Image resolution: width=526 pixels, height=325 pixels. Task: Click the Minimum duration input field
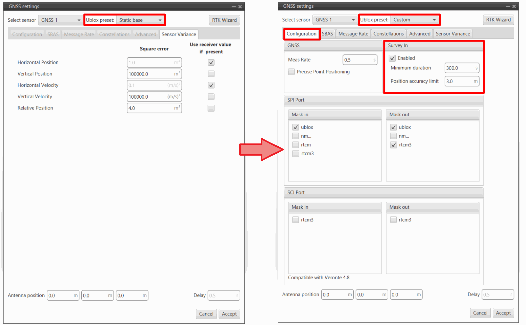coord(459,68)
